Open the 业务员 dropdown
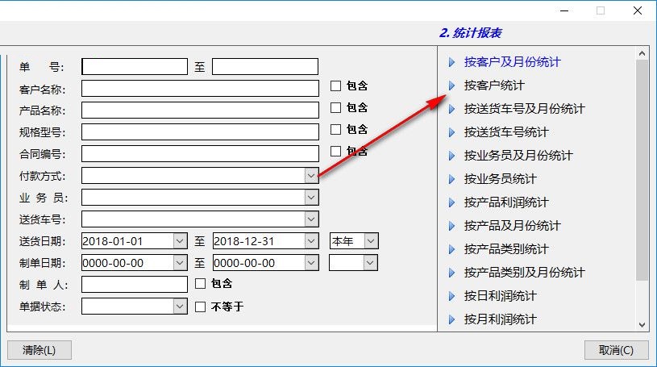This screenshot has width=657, height=367. 311,198
